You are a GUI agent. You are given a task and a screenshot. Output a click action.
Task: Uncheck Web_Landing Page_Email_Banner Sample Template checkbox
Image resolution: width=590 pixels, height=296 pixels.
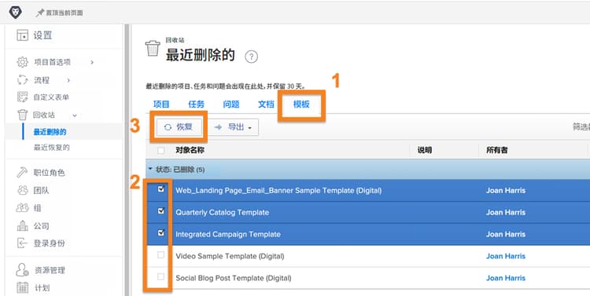point(160,189)
